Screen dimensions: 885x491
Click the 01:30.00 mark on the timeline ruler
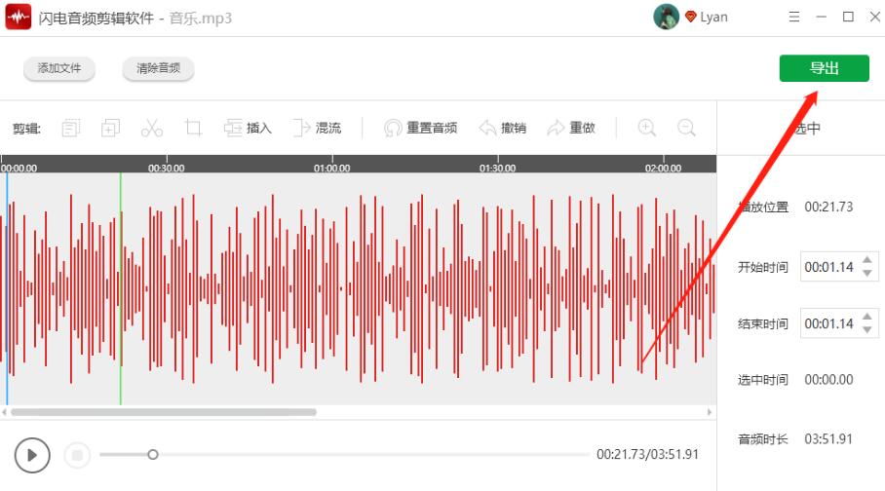coord(497,168)
